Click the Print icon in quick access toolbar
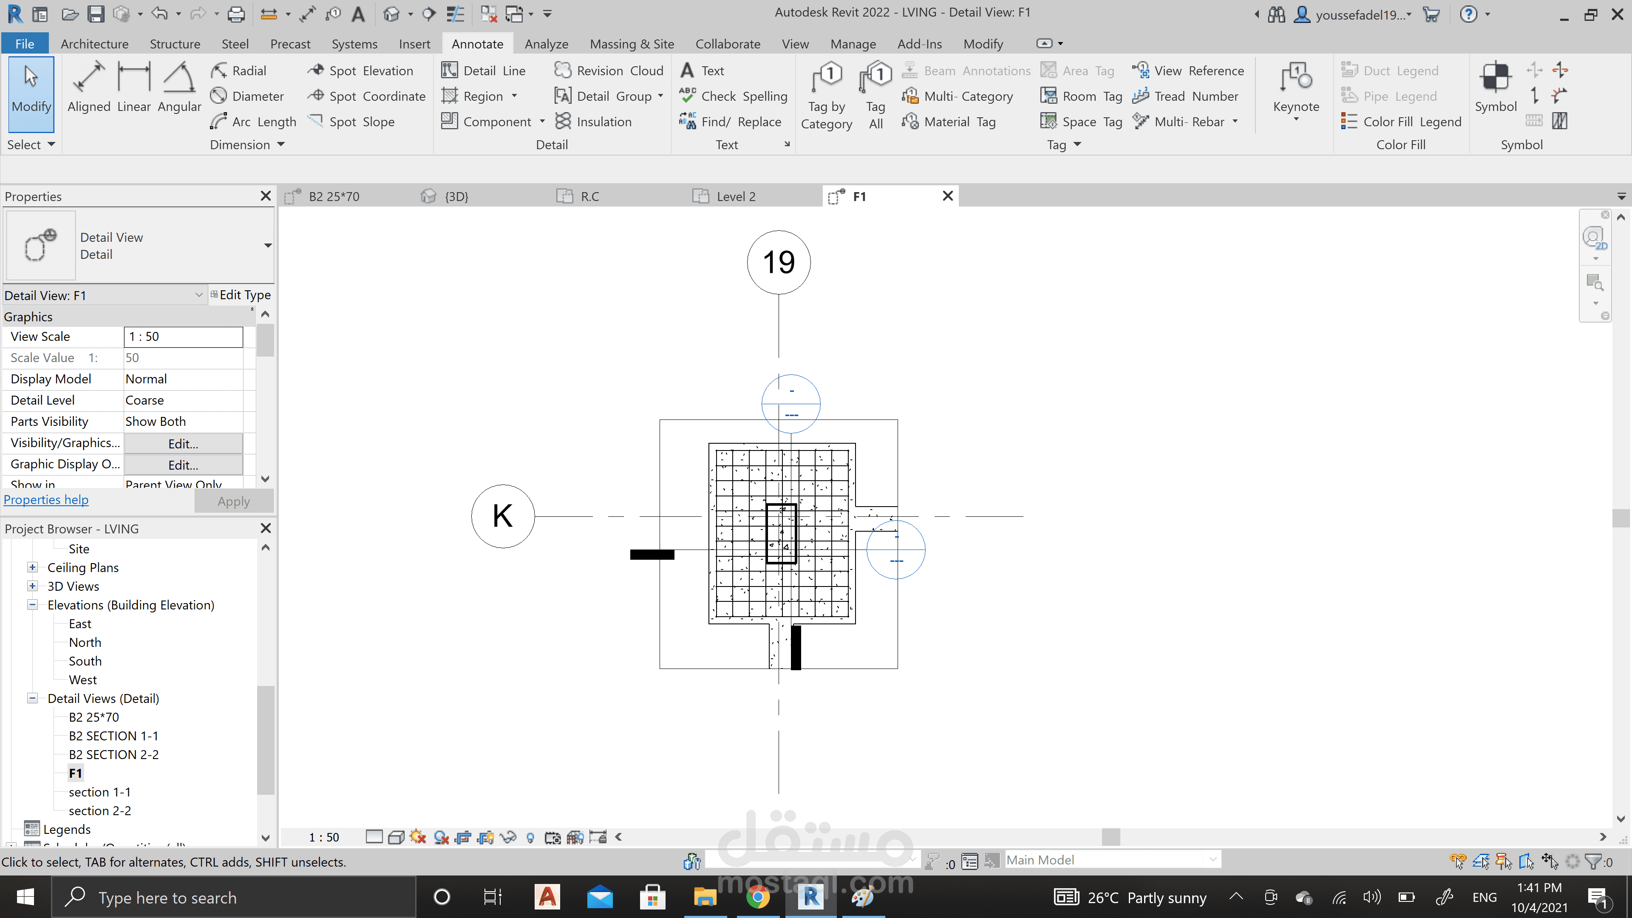The height and width of the screenshot is (918, 1632). (236, 14)
